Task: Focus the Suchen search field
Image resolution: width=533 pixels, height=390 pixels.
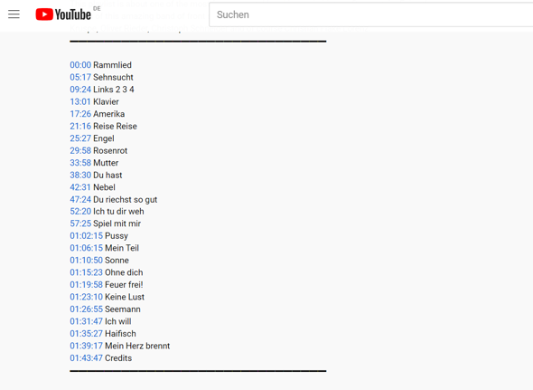Action: [x=371, y=14]
